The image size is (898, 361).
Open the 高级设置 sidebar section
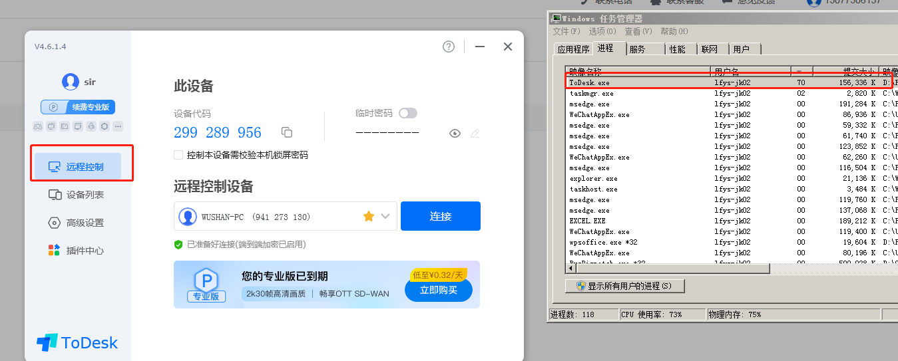point(78,223)
